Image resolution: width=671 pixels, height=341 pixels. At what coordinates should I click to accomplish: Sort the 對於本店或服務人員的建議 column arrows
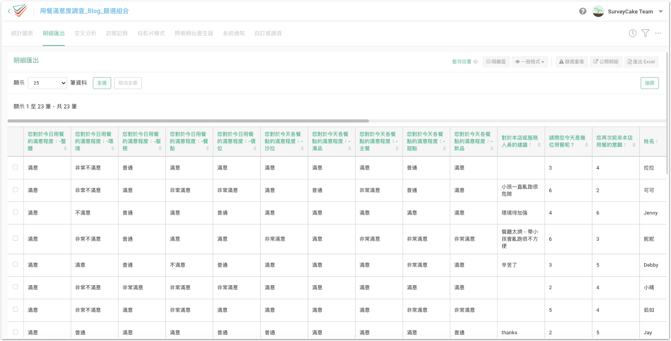pos(539,145)
